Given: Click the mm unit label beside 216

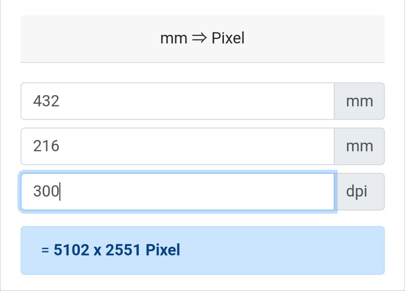Looking at the screenshot, I should click(x=359, y=146).
